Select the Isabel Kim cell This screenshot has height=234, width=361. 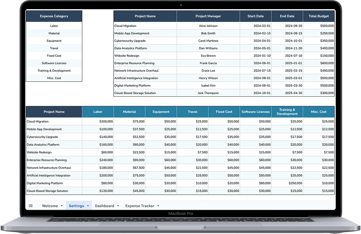pos(209,85)
